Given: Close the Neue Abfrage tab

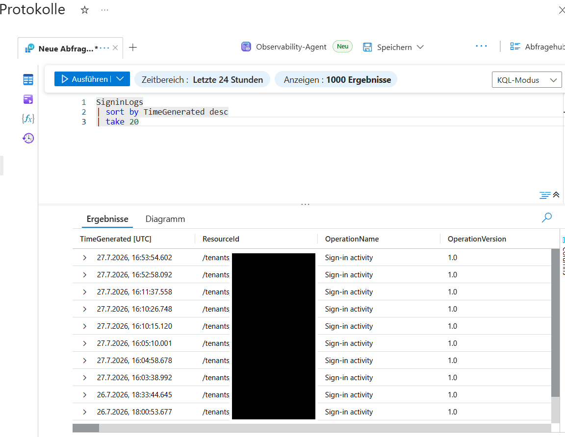Looking at the screenshot, I should coord(115,48).
